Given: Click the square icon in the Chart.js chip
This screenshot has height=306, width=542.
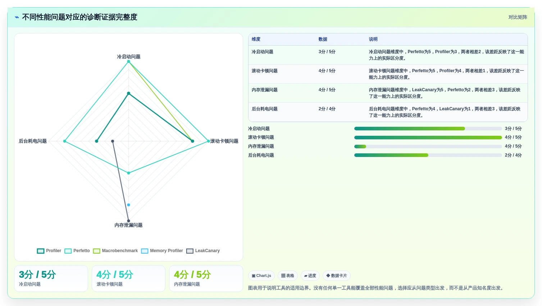Looking at the screenshot, I should pos(254,276).
